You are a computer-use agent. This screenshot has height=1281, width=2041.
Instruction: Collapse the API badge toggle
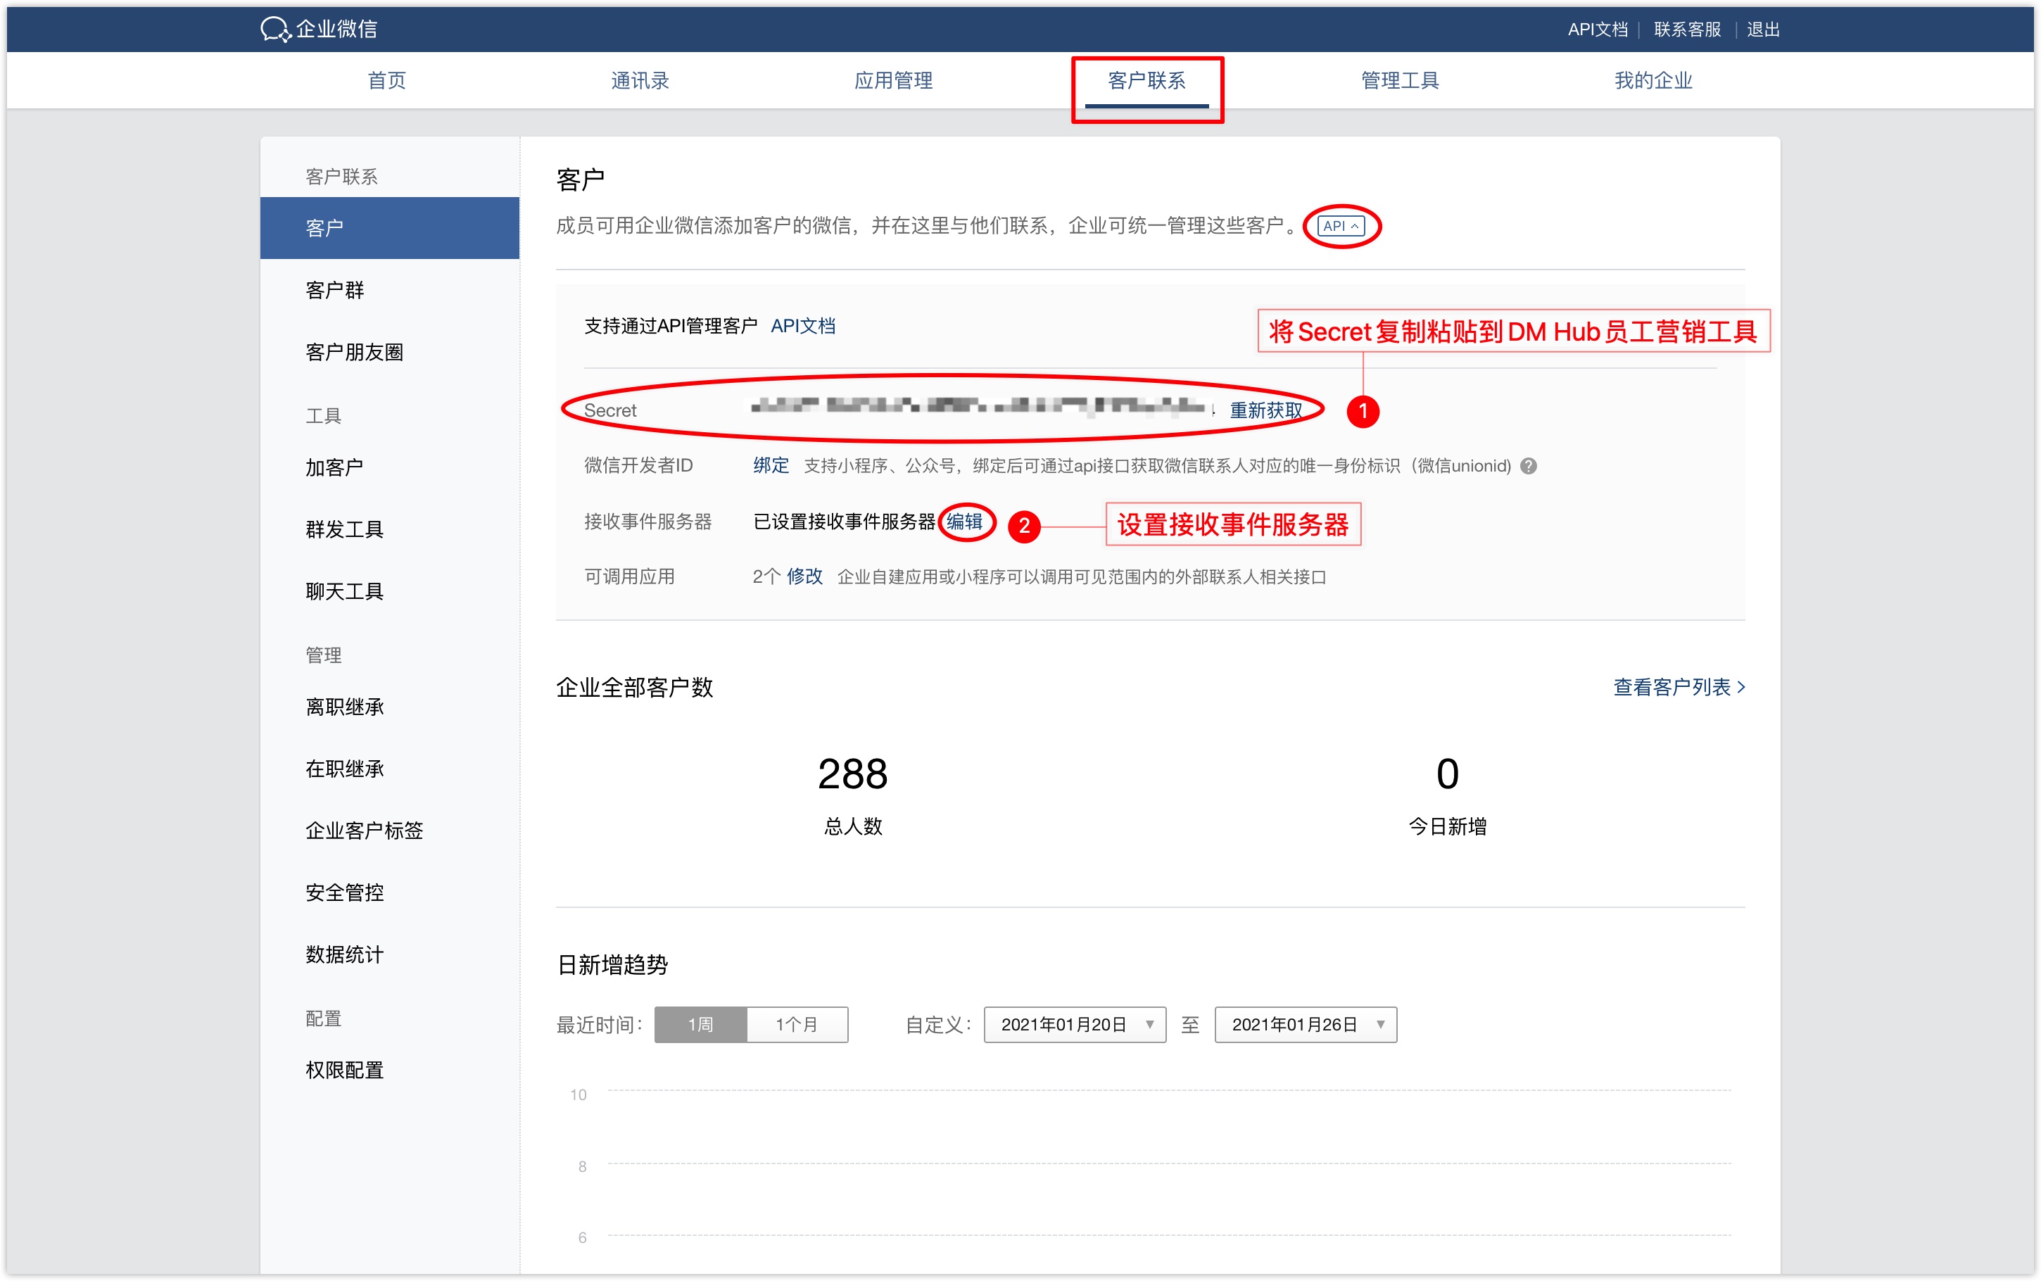(x=1341, y=226)
